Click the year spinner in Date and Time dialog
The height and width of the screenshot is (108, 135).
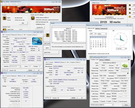[96, 34]
